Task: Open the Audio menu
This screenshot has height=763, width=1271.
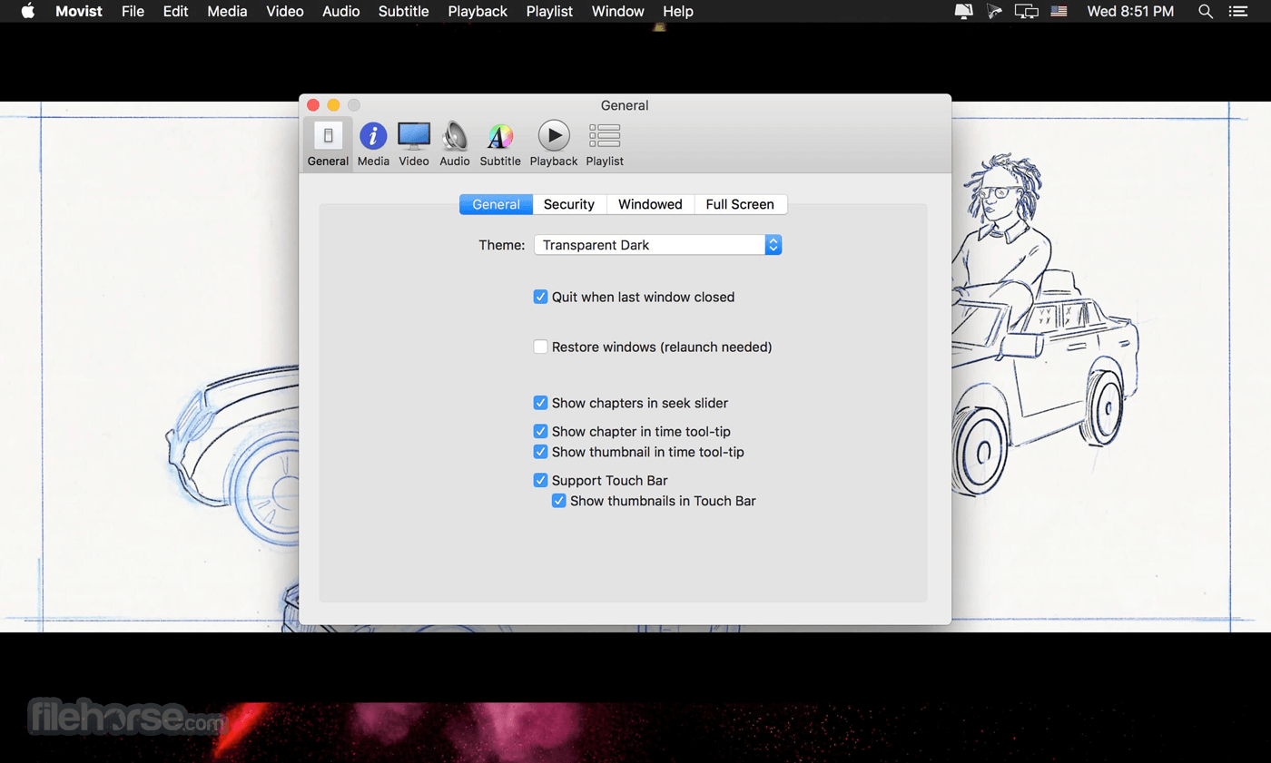Action: pyautogui.click(x=341, y=12)
